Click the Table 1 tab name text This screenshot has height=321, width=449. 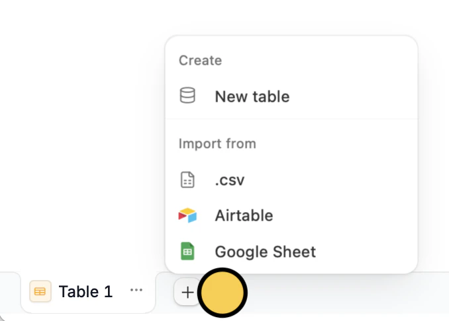tap(85, 291)
